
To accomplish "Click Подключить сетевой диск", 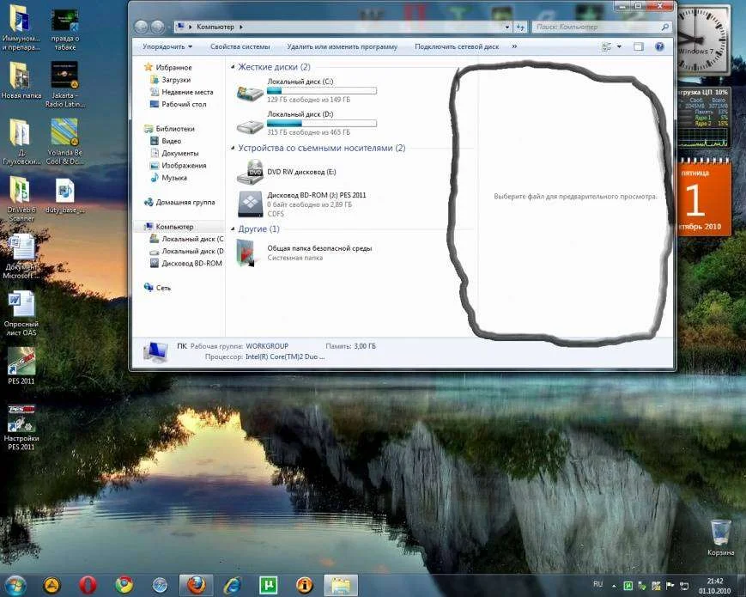I will (x=457, y=46).
